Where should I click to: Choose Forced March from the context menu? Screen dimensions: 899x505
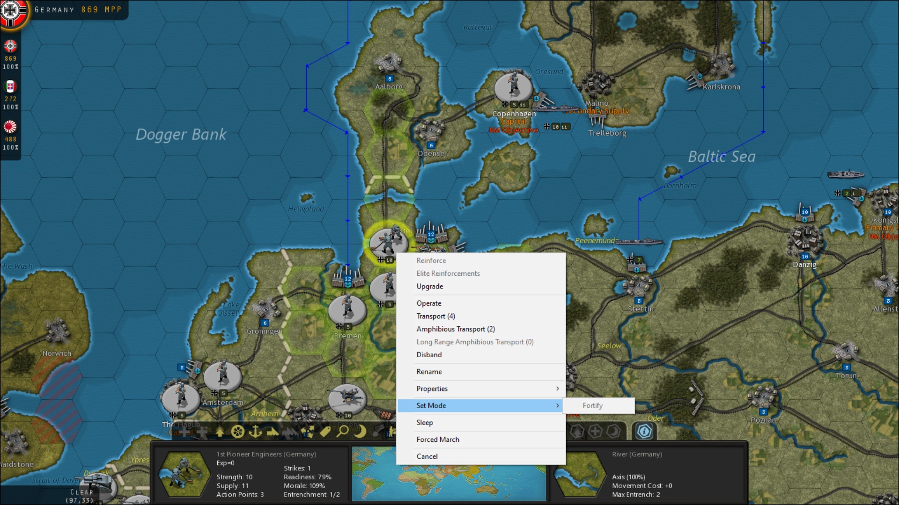[x=437, y=440]
